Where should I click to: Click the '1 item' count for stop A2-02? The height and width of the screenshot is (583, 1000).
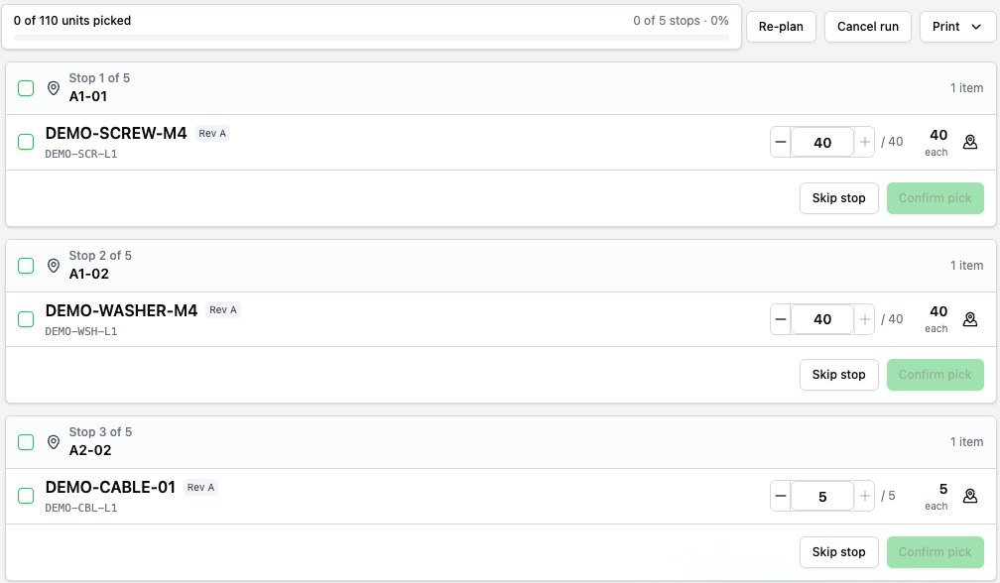click(966, 441)
